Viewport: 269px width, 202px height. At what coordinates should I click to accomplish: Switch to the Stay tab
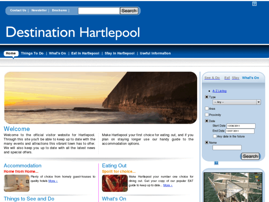pos(235,78)
